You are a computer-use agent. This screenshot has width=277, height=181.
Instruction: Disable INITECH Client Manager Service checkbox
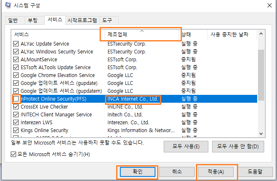(x=16, y=115)
